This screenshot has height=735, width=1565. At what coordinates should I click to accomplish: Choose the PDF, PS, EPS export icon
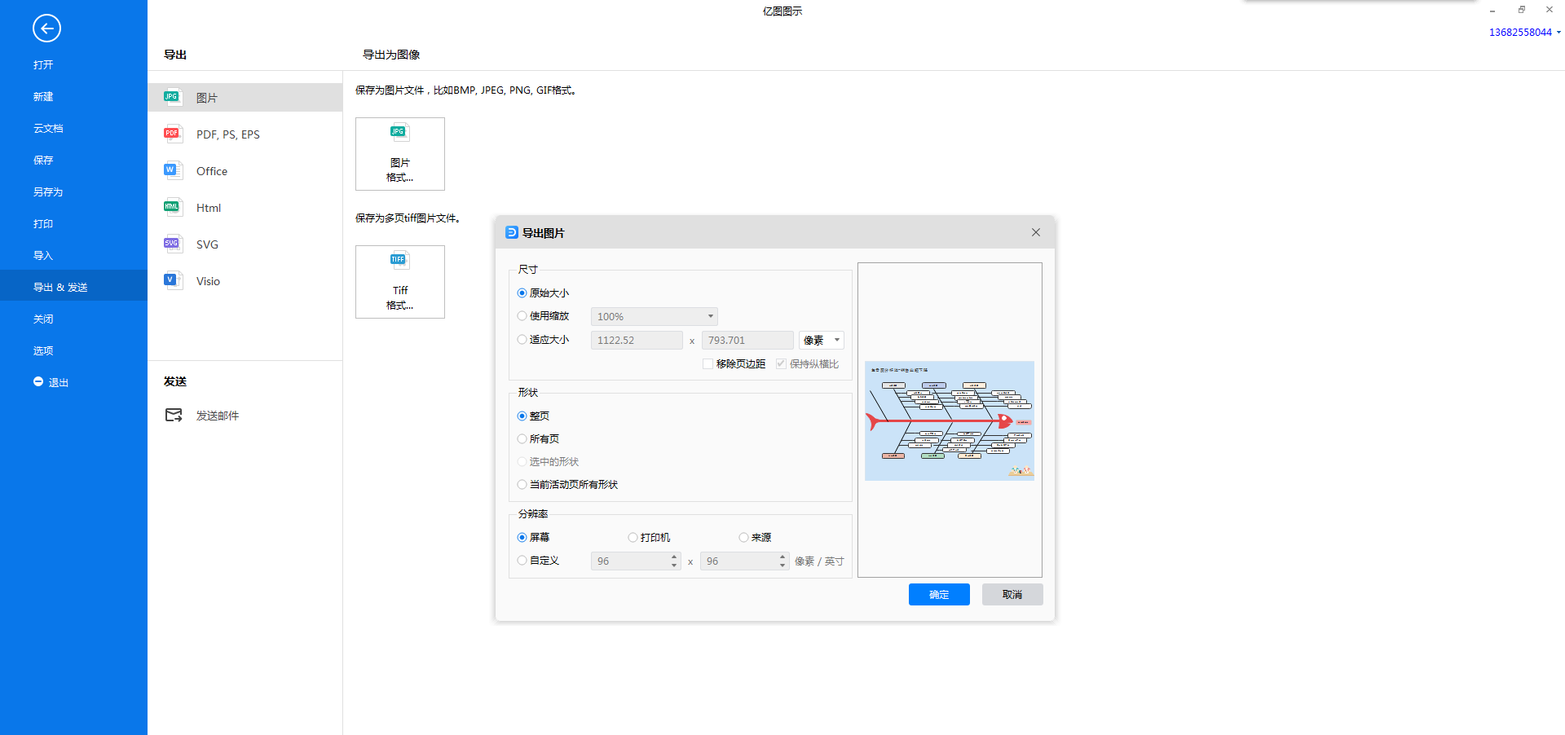point(172,134)
